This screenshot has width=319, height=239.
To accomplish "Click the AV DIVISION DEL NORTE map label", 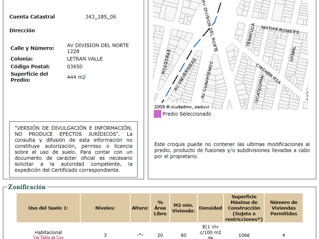I will click(210, 26).
